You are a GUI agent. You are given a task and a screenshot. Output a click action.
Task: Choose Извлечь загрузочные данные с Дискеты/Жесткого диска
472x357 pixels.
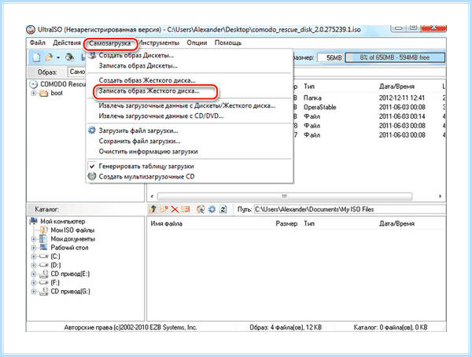point(189,105)
